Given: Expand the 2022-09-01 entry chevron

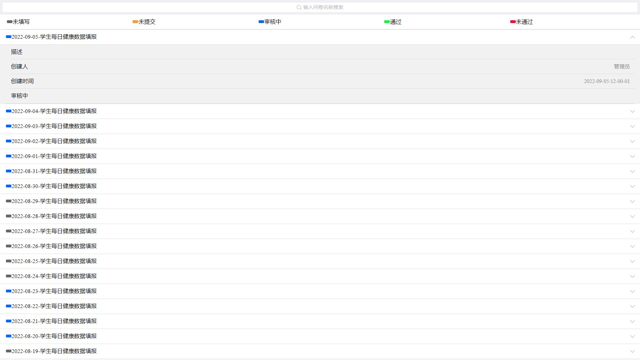Looking at the screenshot, I should tap(632, 157).
